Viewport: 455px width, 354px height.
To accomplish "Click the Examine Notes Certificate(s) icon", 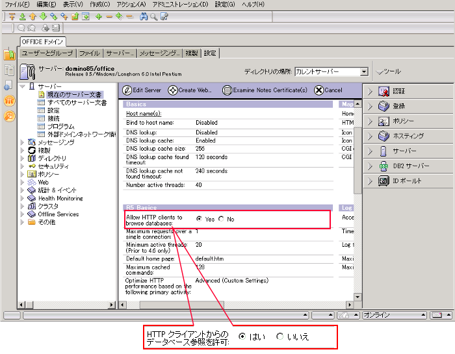I will tap(227, 90).
